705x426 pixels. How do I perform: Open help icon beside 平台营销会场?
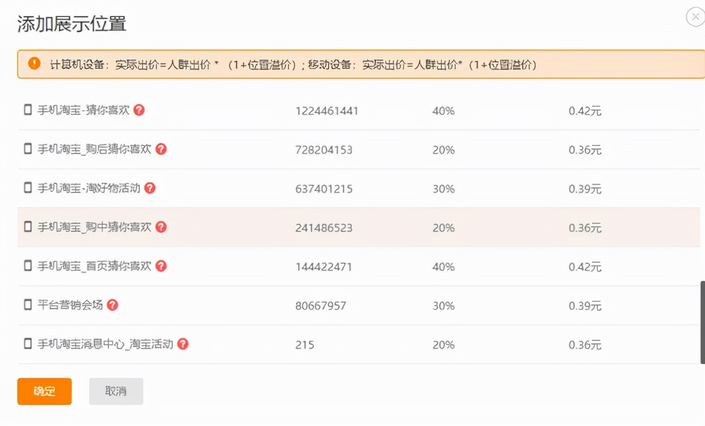[x=112, y=305]
